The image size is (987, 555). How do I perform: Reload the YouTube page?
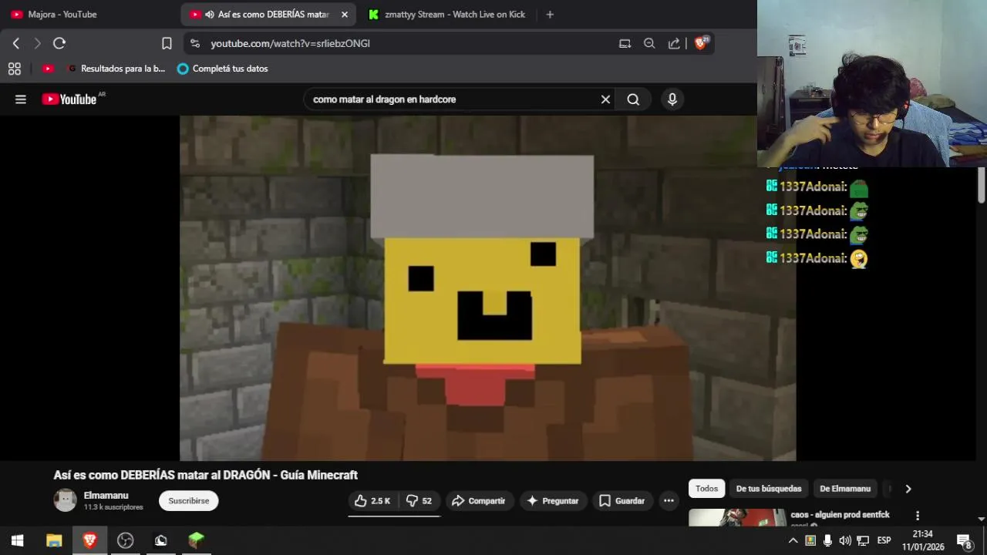59,43
